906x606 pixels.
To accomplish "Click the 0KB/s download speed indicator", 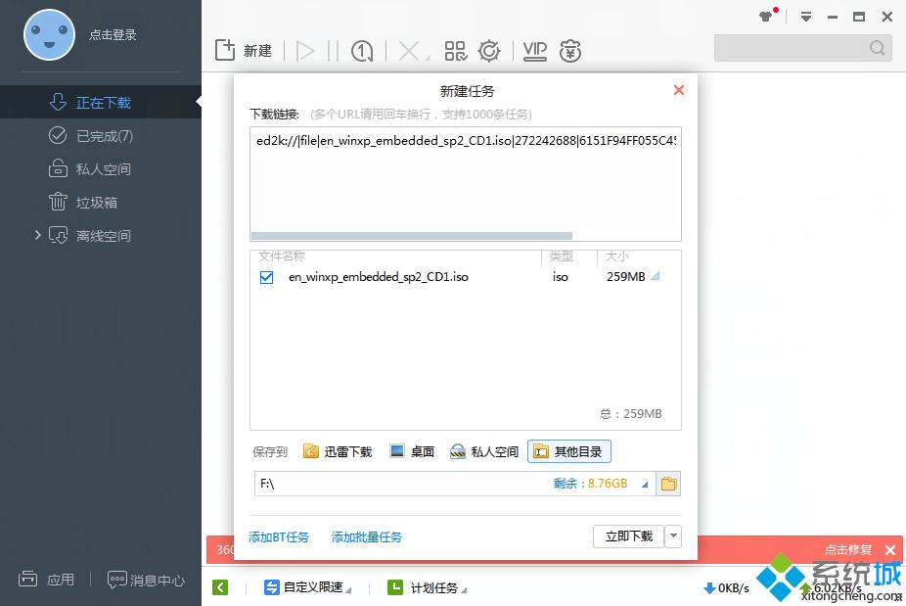I will (x=726, y=588).
